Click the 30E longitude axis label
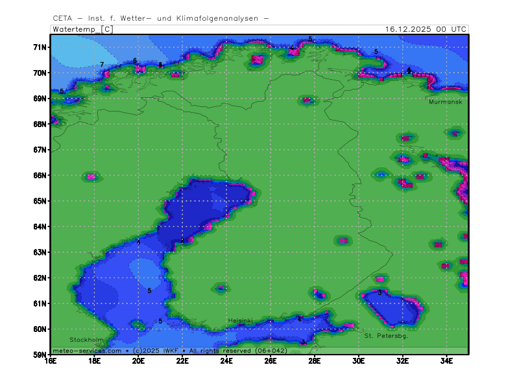 pyautogui.click(x=359, y=360)
